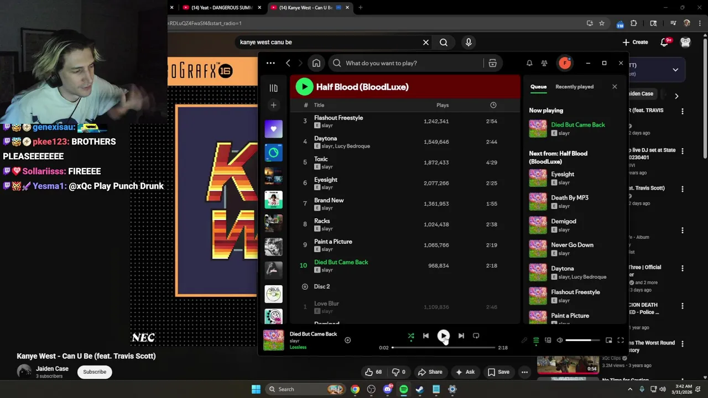Skip to next track in Spotify
This screenshot has width=708, height=398.
461,336
